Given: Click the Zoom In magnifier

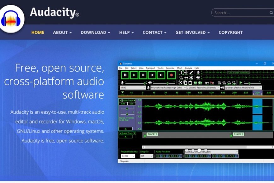Looking at the screenshot, I should (219, 83).
